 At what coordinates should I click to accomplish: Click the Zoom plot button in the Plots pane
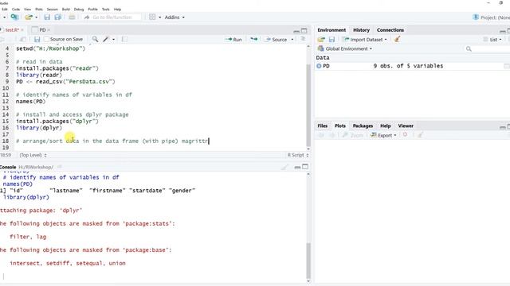353,135
